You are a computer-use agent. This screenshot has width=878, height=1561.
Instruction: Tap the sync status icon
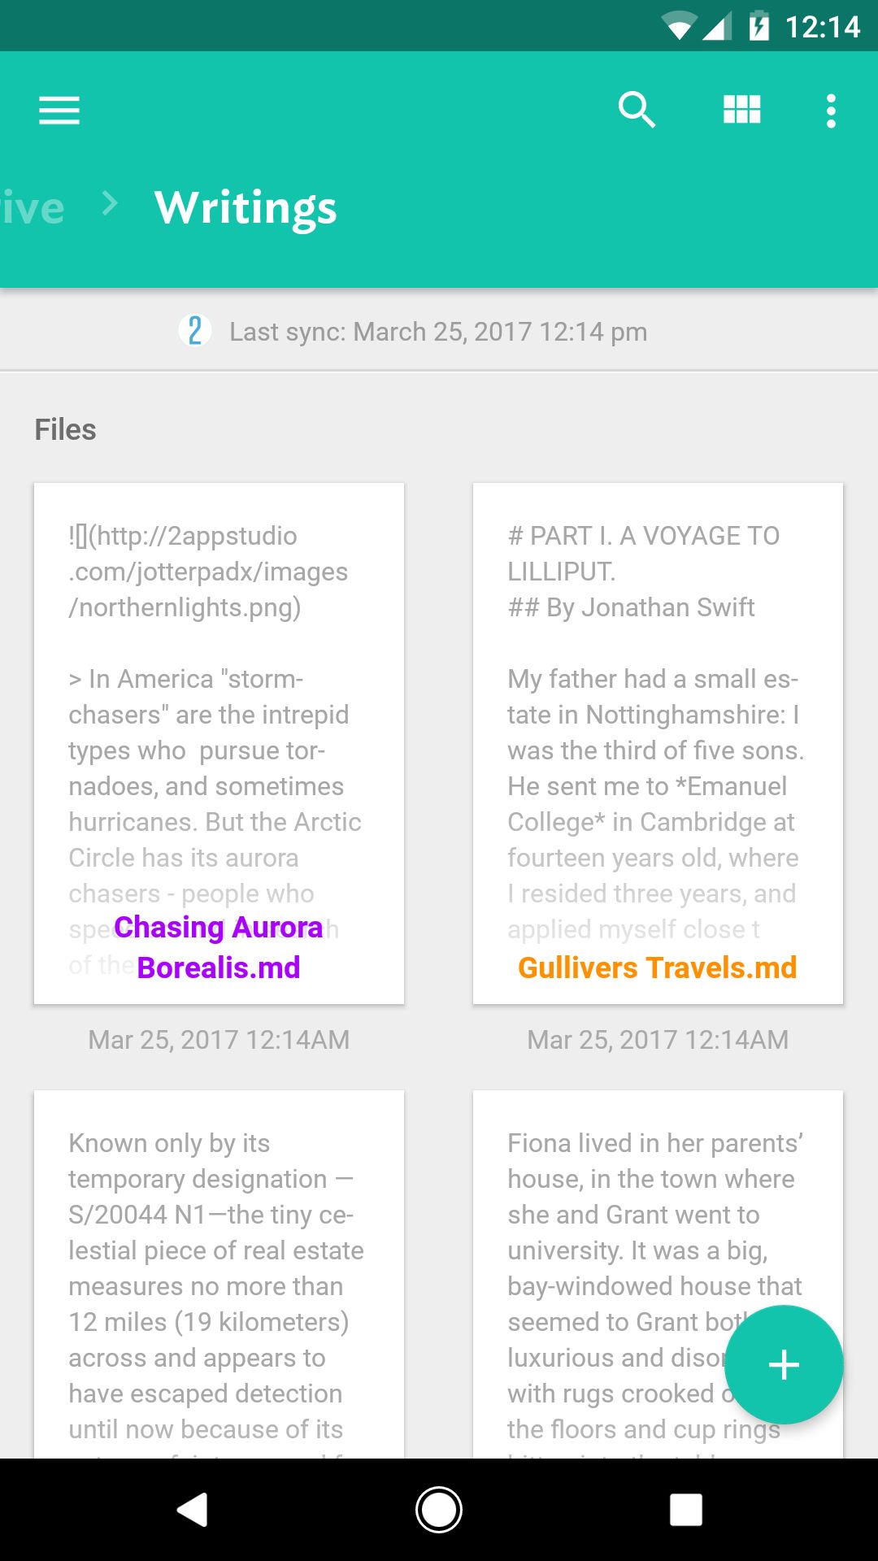tap(195, 331)
